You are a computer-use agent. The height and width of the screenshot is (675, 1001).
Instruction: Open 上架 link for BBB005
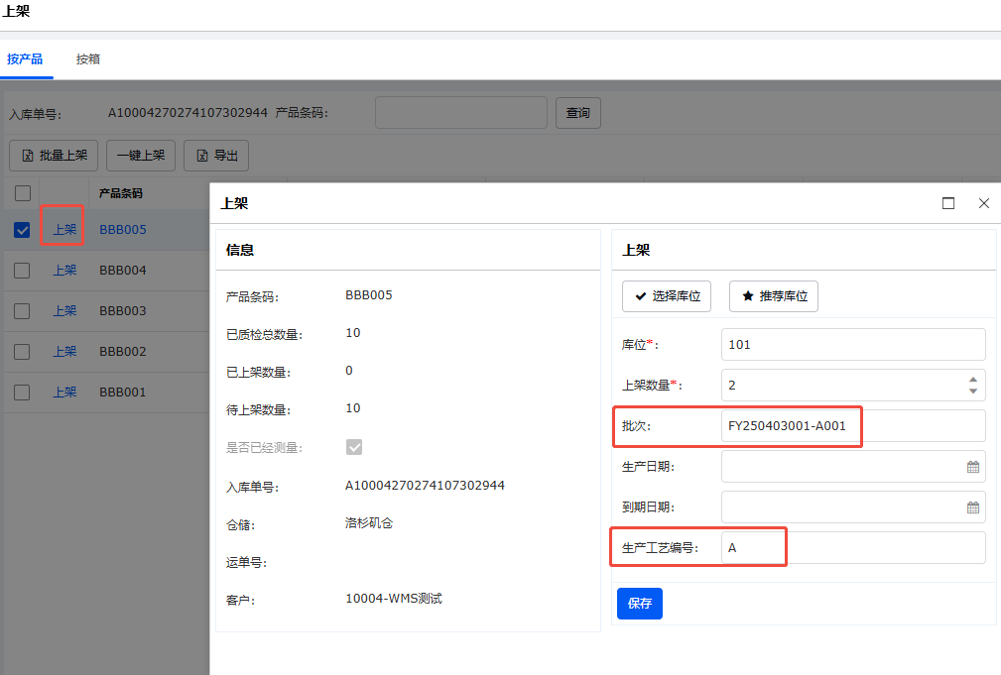pyautogui.click(x=64, y=230)
